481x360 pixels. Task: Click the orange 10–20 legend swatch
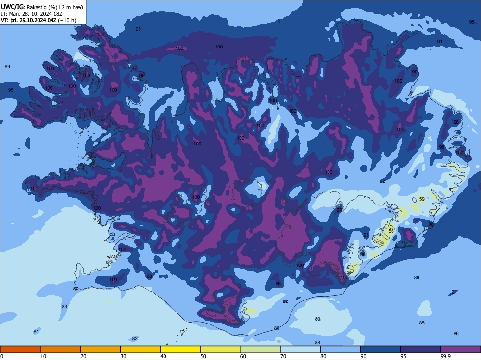point(61,349)
